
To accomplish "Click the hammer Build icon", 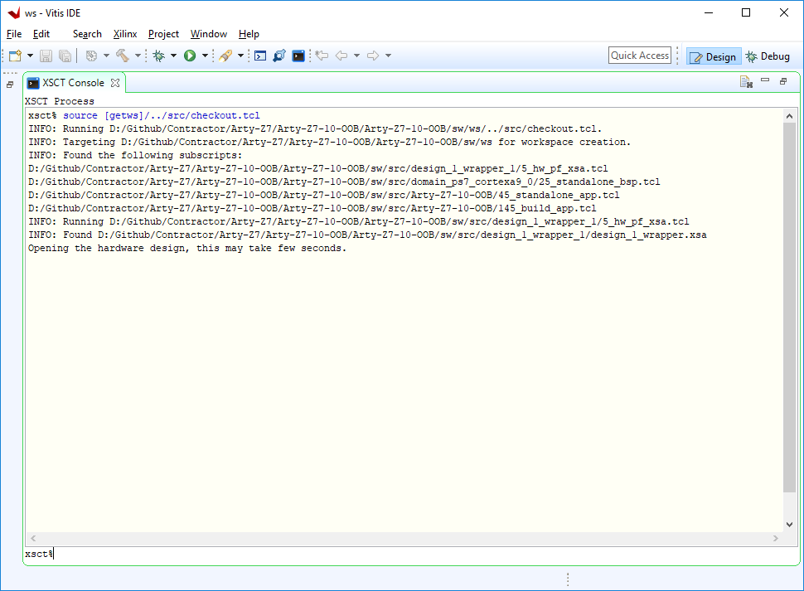I will click(122, 56).
